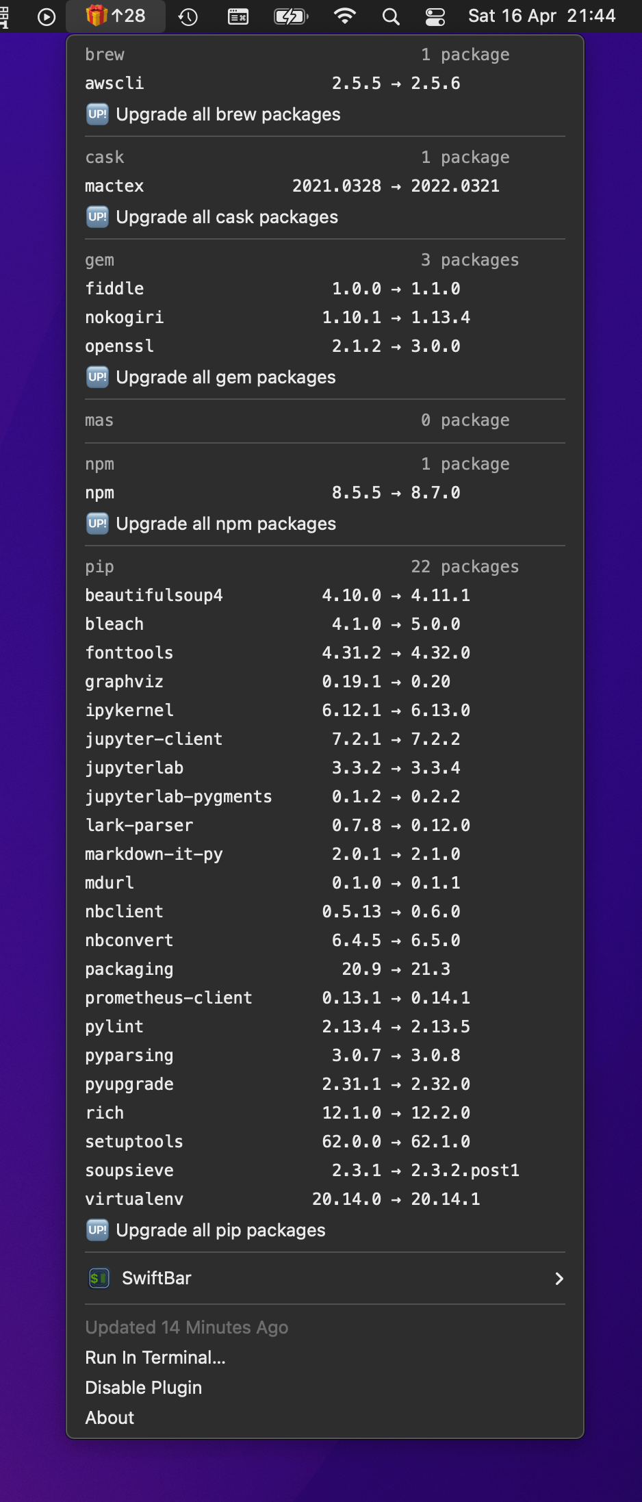The height and width of the screenshot is (1502, 642).
Task: Open the Wi-Fi status icon
Action: click(345, 16)
